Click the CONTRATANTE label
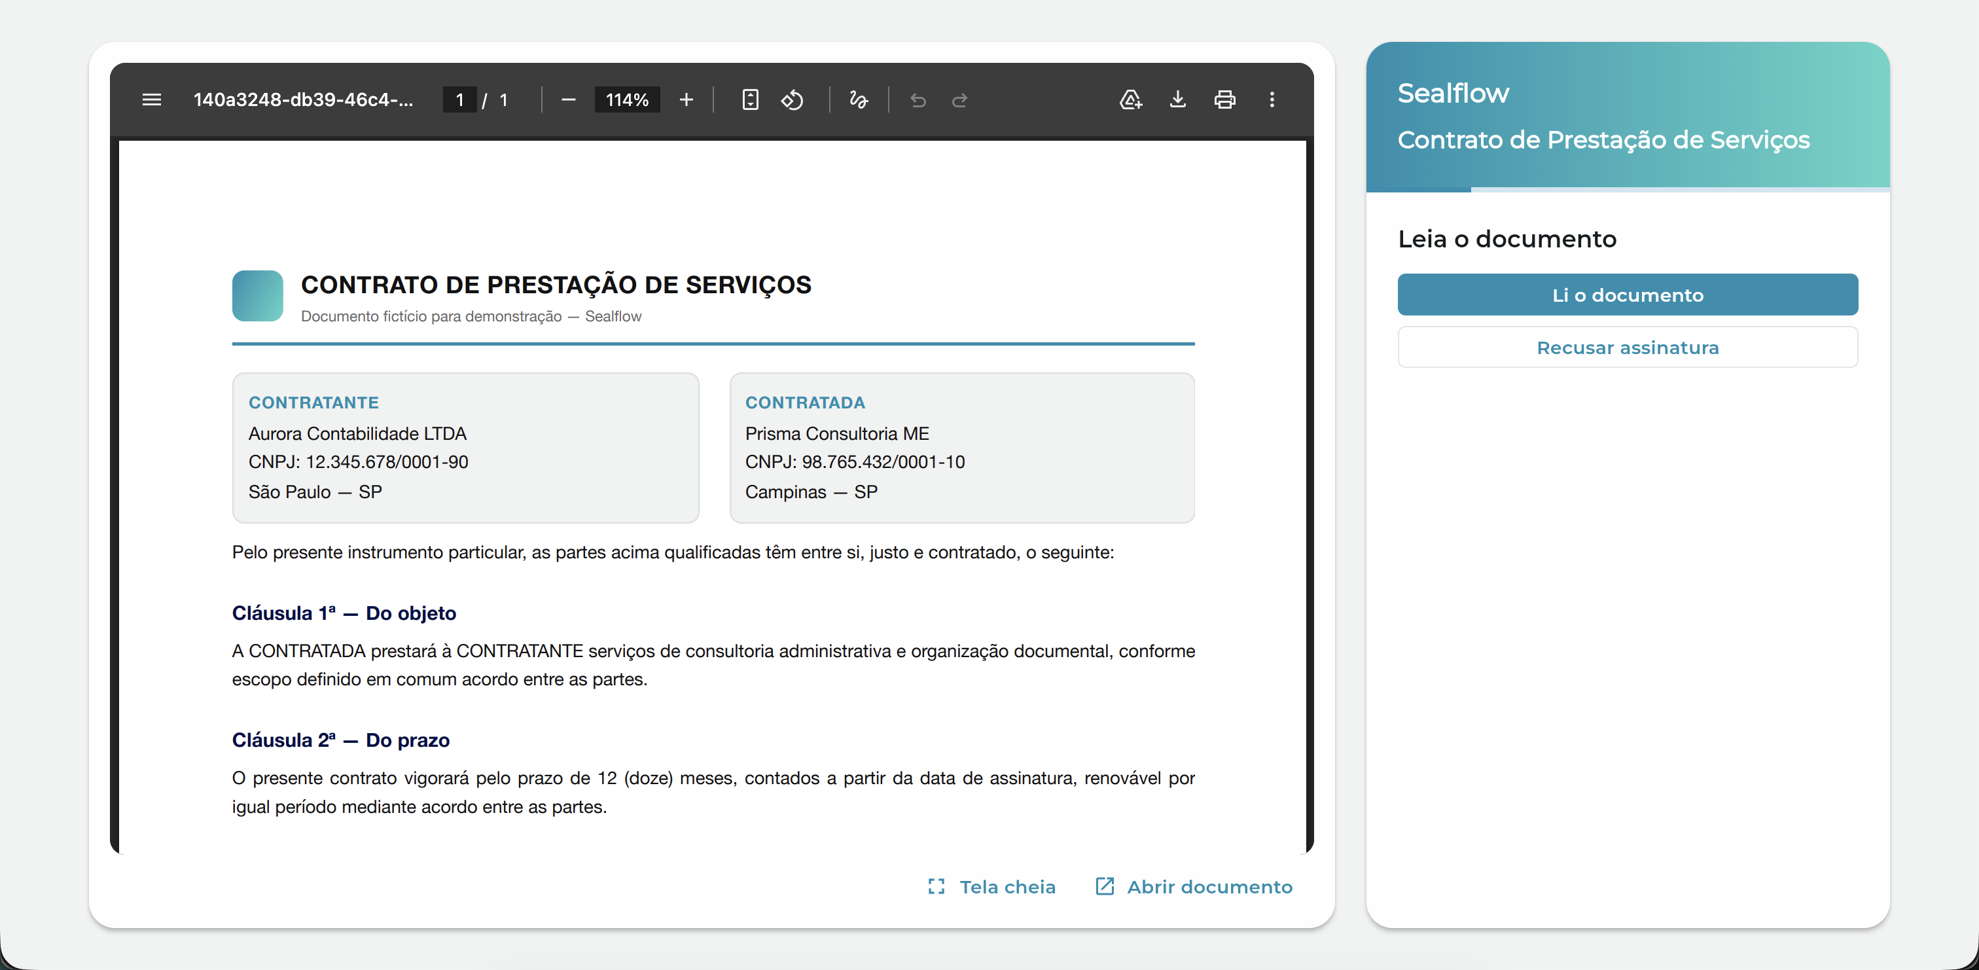The image size is (1979, 970). click(x=313, y=403)
